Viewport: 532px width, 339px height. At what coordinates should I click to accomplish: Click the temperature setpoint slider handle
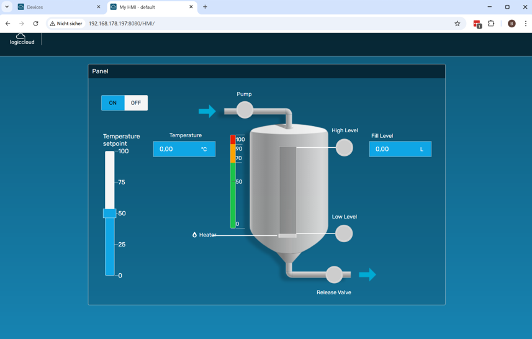coord(110,213)
